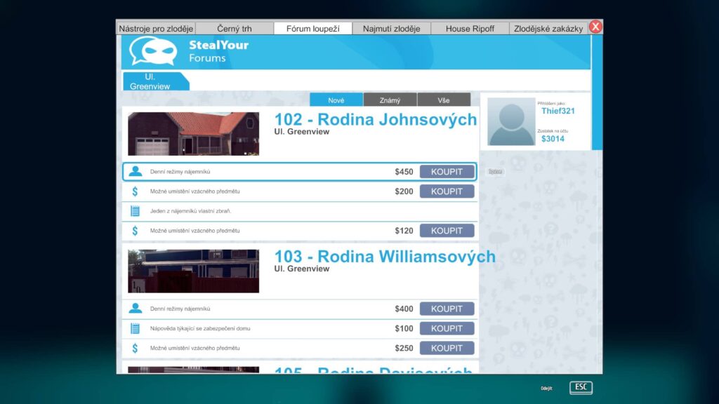Click note icon beside weapon hint
Image resolution: width=719 pixels, height=404 pixels.
[135, 211]
